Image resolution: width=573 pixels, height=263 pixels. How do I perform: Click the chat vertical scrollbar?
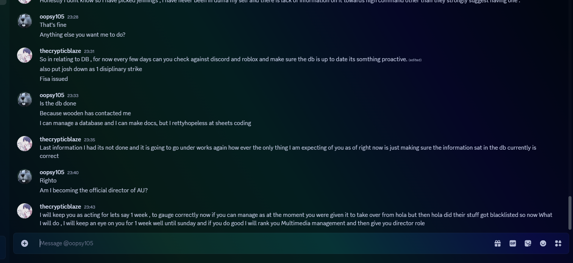point(570,213)
